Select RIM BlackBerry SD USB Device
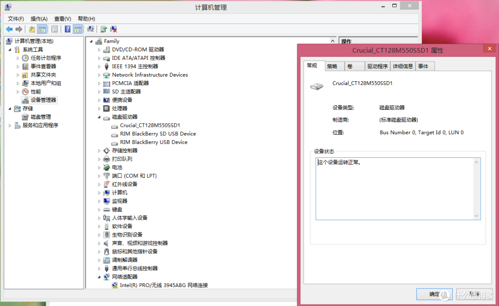 158,134
